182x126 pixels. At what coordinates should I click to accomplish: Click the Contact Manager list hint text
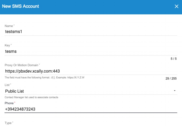tap(31, 97)
